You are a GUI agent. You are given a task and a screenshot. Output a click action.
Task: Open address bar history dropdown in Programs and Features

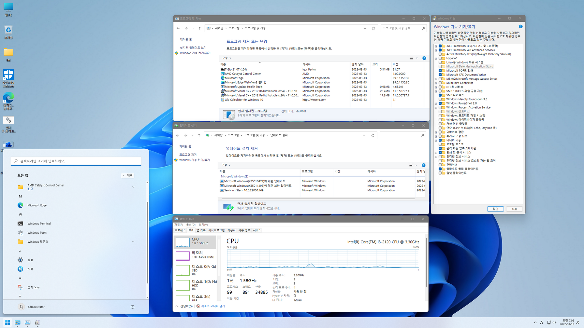point(365,28)
